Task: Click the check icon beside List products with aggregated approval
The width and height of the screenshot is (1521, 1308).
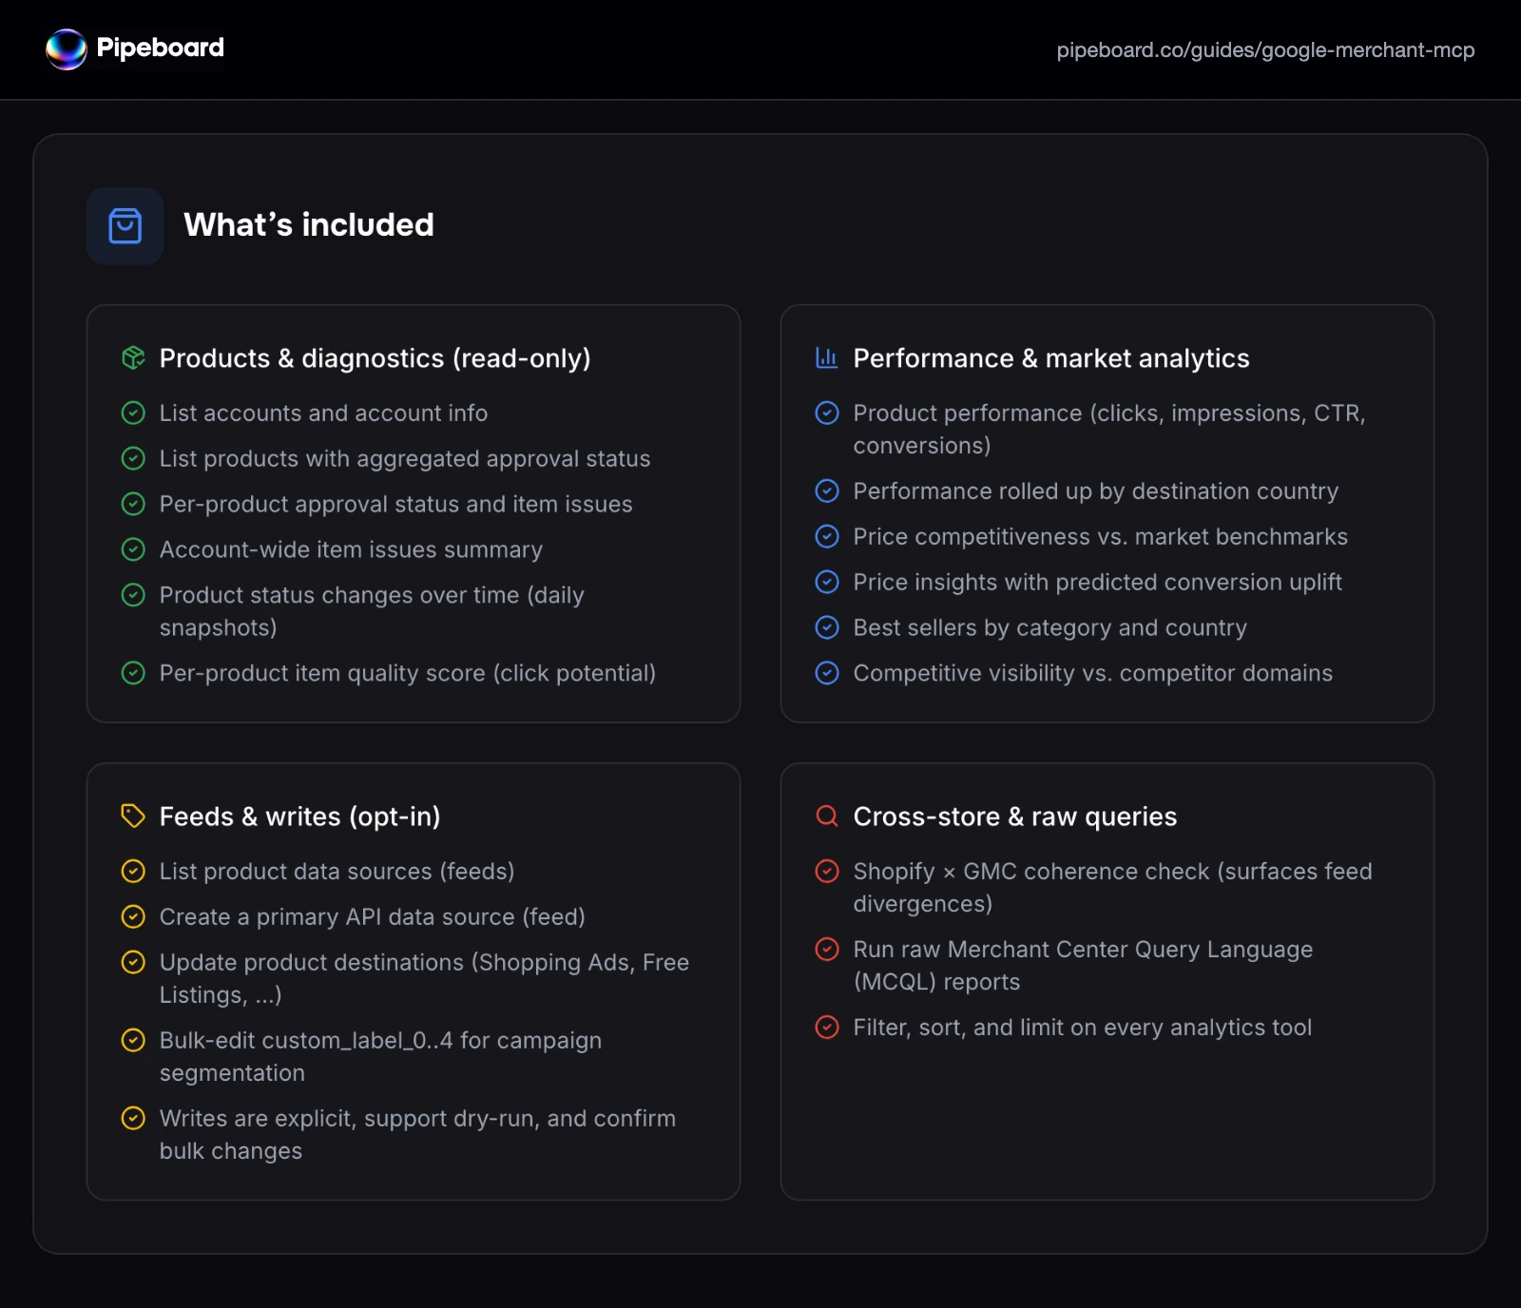Action: point(134,458)
